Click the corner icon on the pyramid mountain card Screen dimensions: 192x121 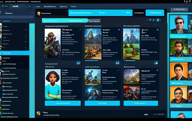click(x=119, y=29)
